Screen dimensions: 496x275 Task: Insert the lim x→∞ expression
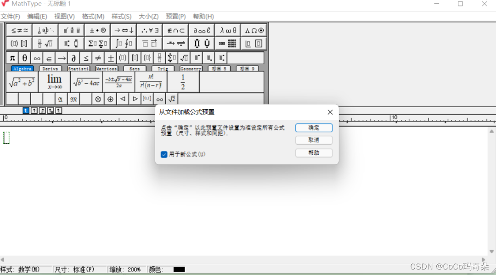click(x=54, y=82)
